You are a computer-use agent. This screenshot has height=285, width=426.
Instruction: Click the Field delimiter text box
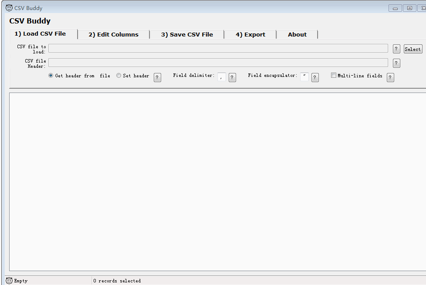[222, 77]
